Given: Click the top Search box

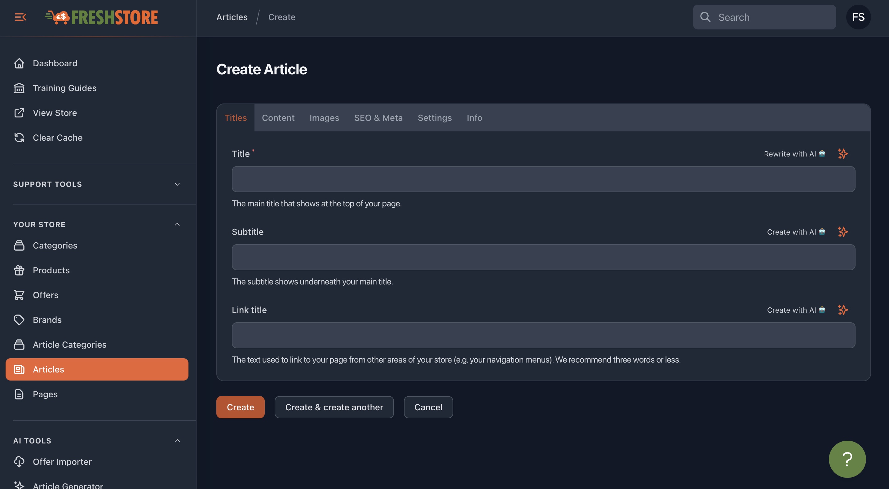Looking at the screenshot, I should [764, 17].
